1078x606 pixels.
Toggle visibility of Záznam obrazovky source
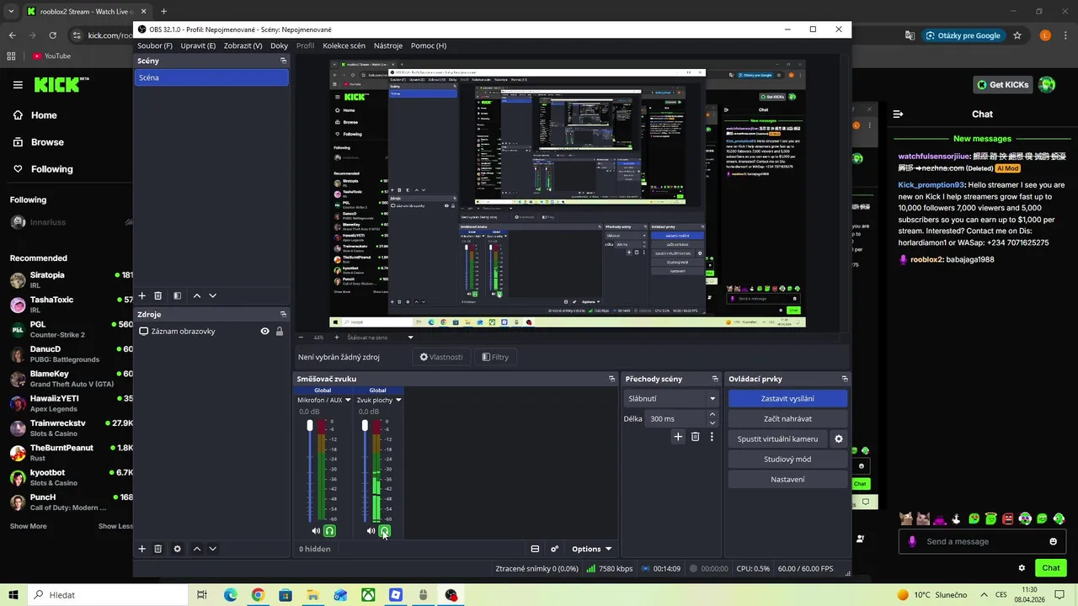[264, 332]
